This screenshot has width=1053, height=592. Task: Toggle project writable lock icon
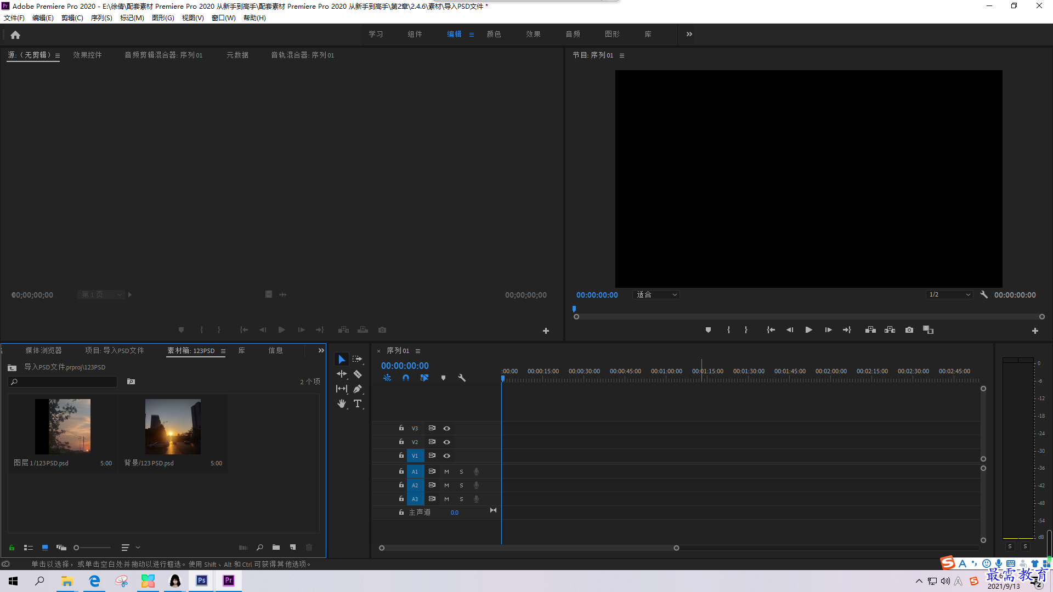12,547
